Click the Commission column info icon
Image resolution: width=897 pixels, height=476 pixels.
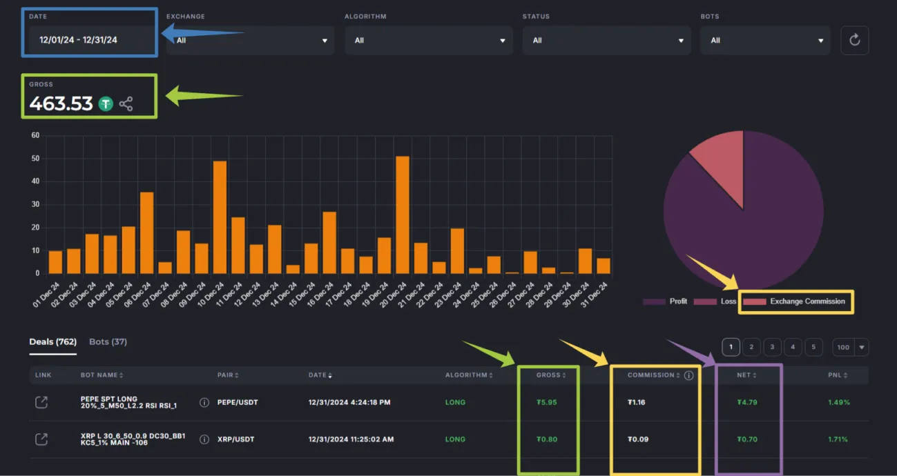tap(688, 375)
